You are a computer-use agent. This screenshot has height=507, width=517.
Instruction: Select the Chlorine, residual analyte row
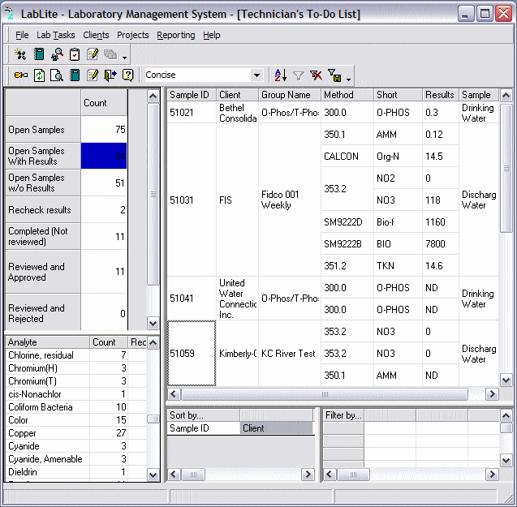click(76, 355)
